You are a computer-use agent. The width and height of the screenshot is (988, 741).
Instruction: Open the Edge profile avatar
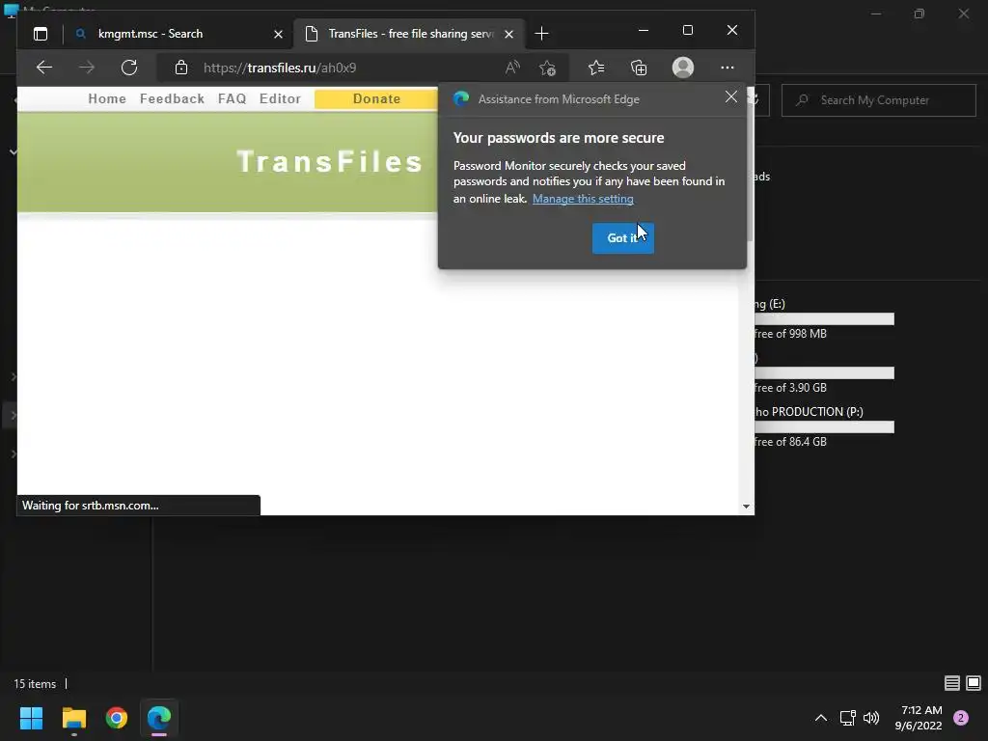[x=683, y=68]
